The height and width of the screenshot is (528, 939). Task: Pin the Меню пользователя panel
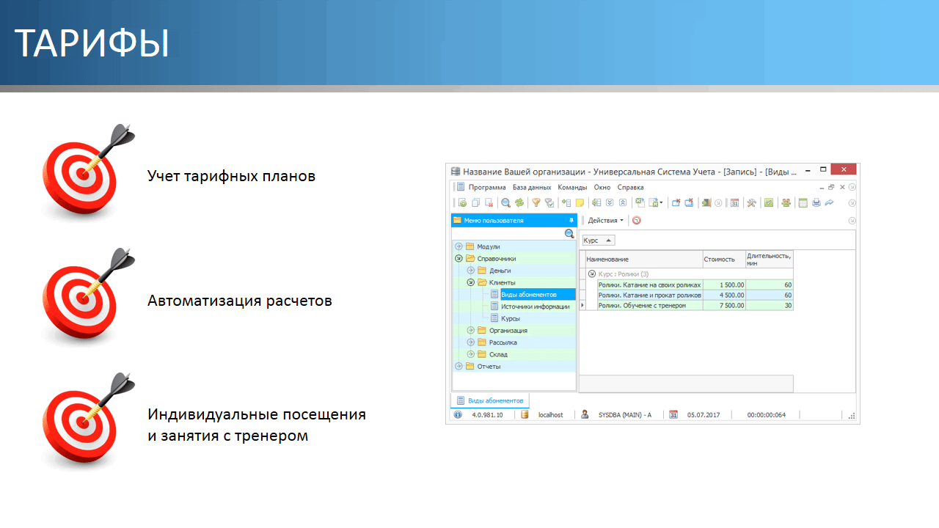(571, 220)
